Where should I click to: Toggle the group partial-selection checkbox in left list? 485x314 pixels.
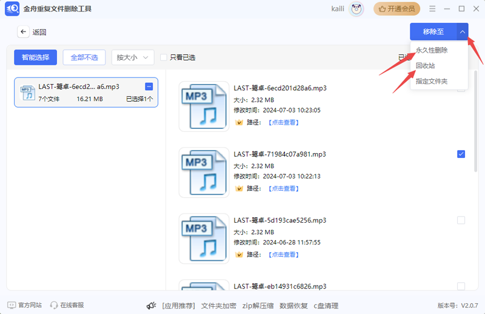(149, 87)
